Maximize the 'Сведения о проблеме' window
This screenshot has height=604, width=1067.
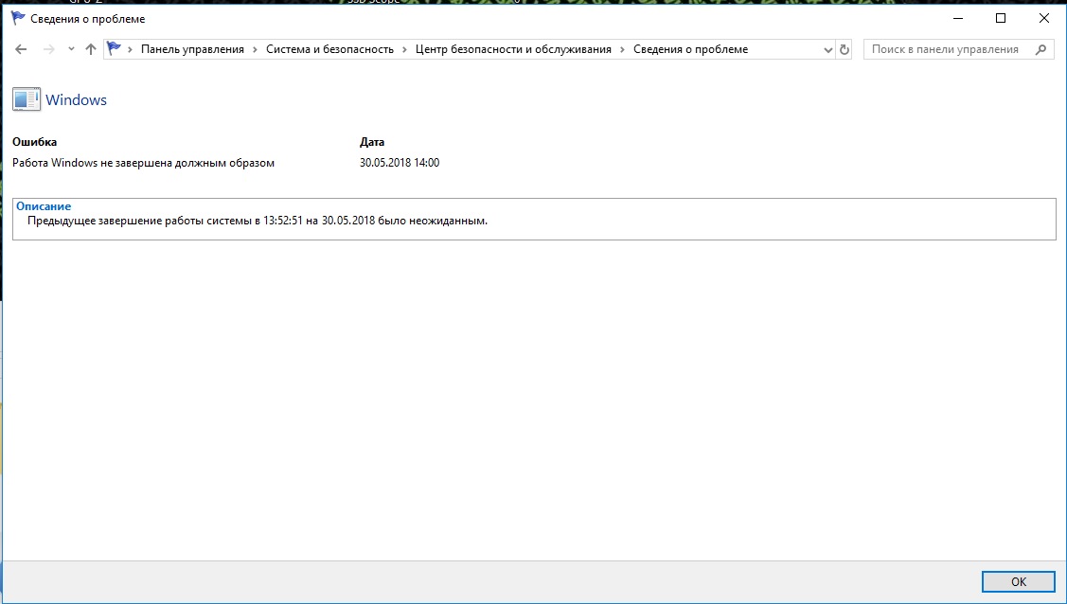point(1001,18)
